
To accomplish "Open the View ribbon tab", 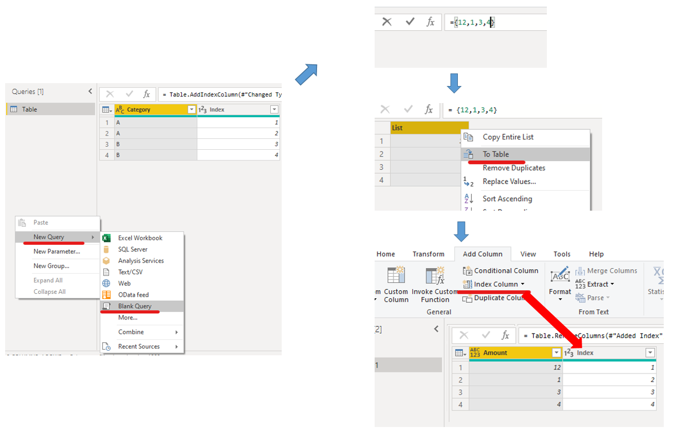I will click(528, 254).
